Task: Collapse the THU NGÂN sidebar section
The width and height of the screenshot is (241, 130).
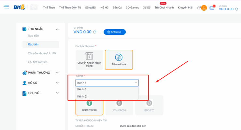Action: click(x=57, y=29)
